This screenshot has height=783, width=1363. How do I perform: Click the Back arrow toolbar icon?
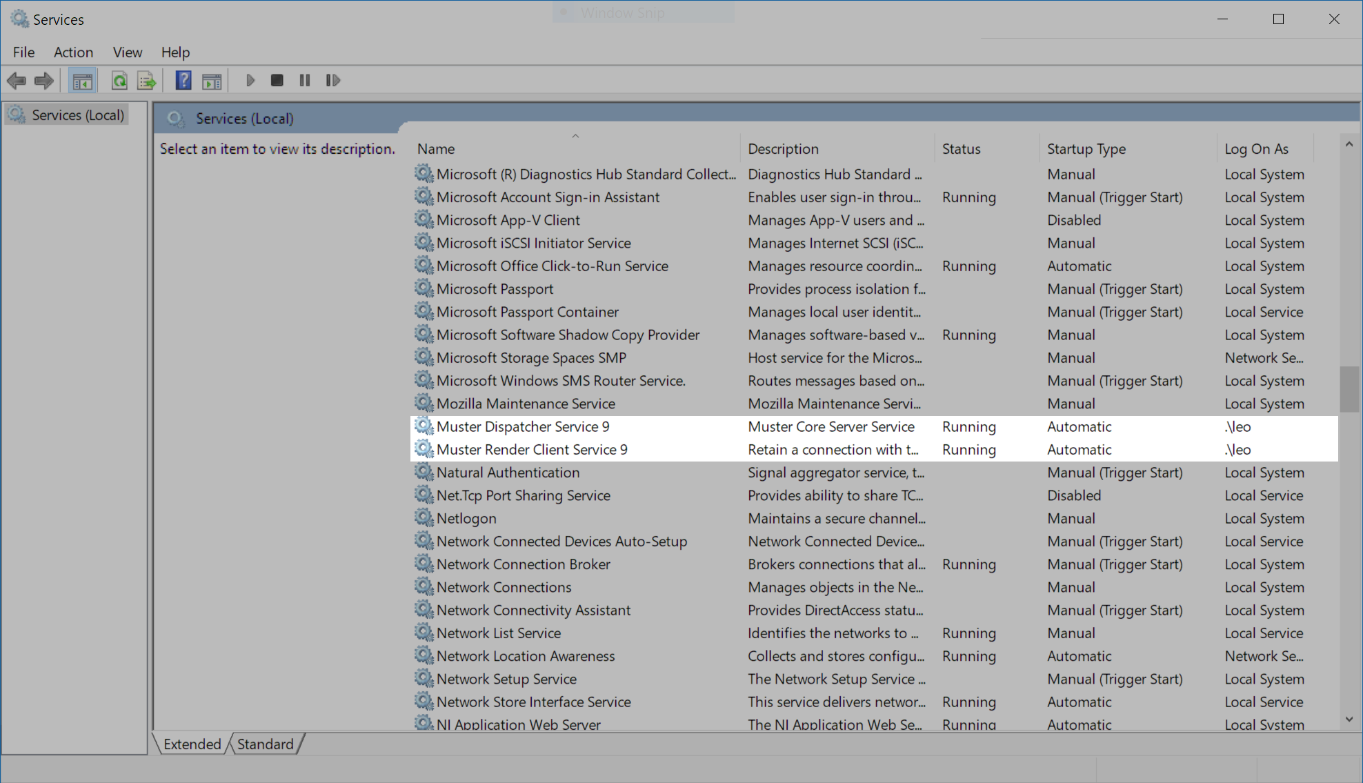tap(17, 81)
